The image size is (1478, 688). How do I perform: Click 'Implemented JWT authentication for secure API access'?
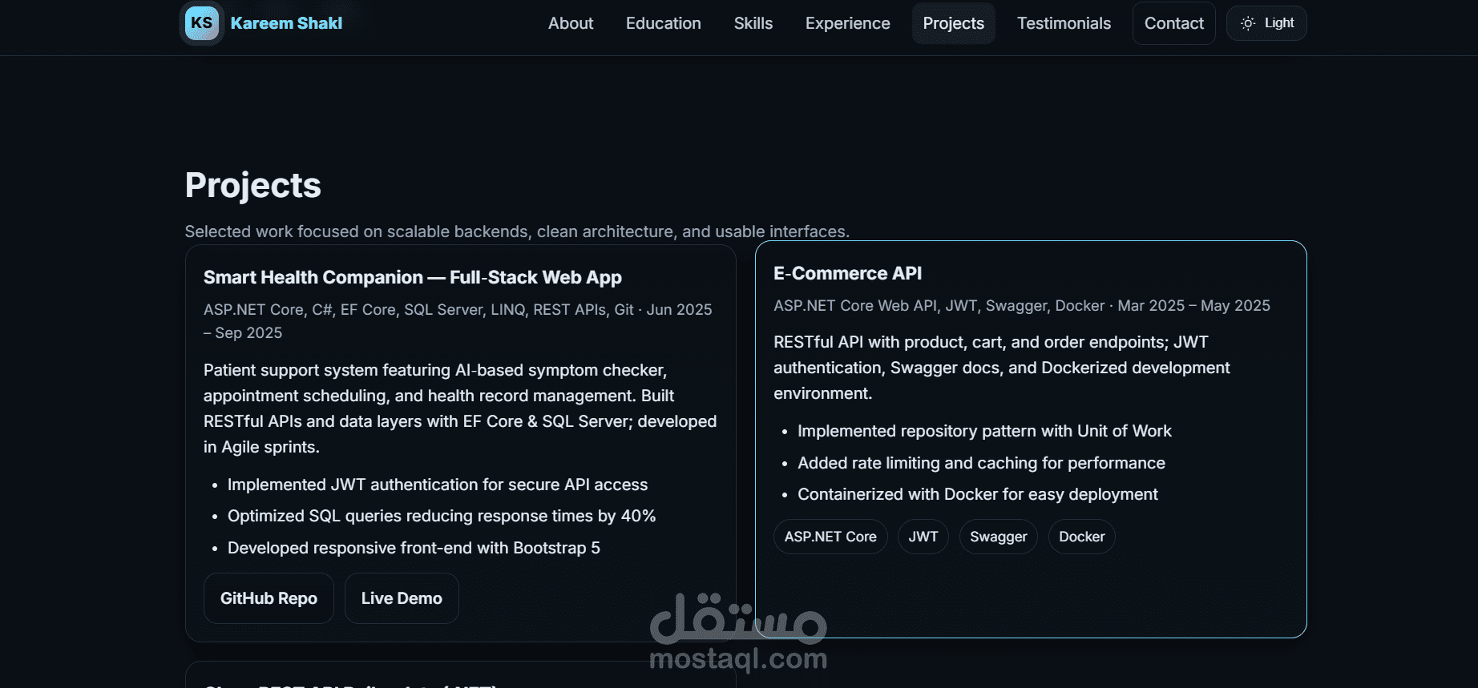(x=438, y=485)
